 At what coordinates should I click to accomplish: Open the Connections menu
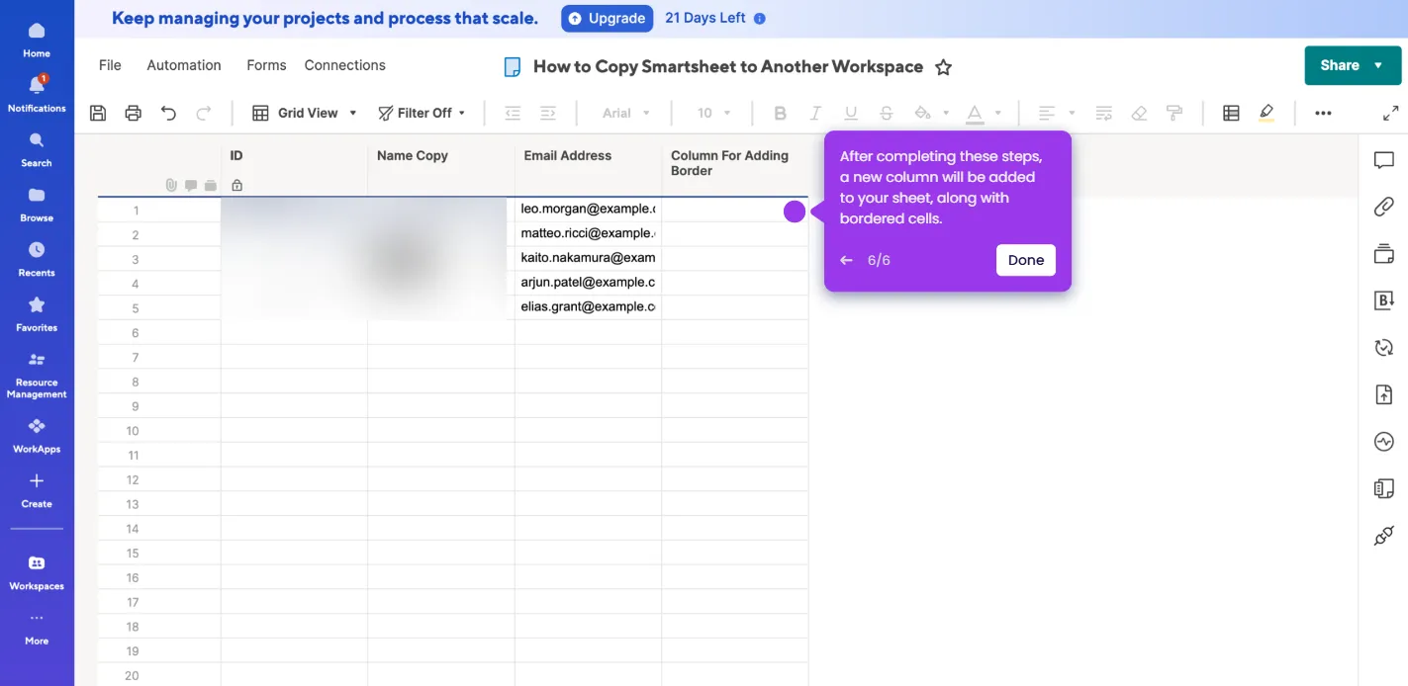point(345,65)
